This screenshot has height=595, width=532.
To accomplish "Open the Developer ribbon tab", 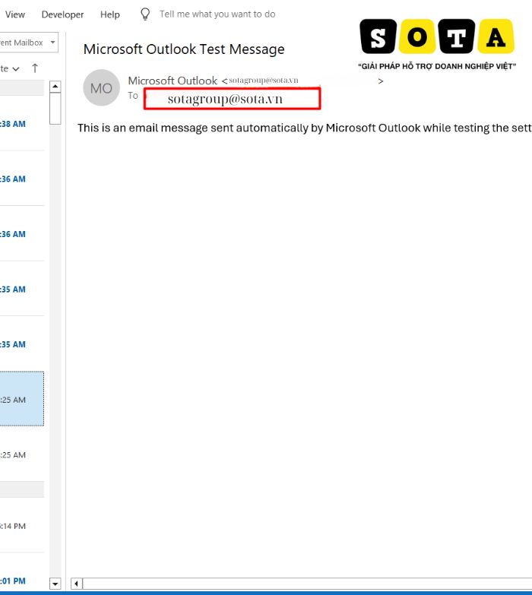I will coord(62,14).
